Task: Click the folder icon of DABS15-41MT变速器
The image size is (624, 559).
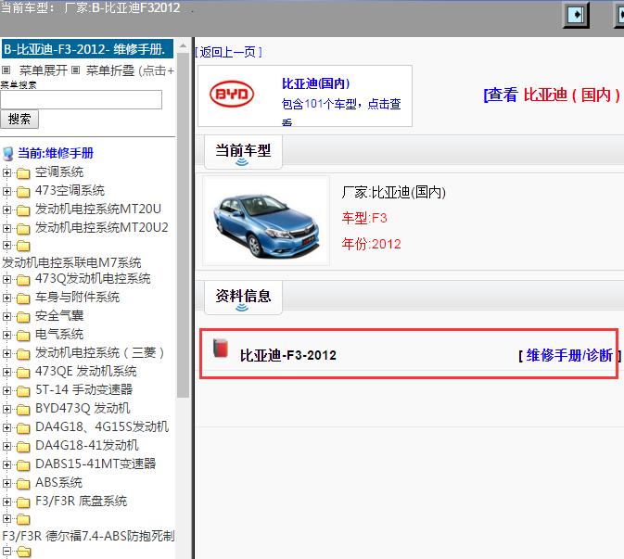Action: 23,465
